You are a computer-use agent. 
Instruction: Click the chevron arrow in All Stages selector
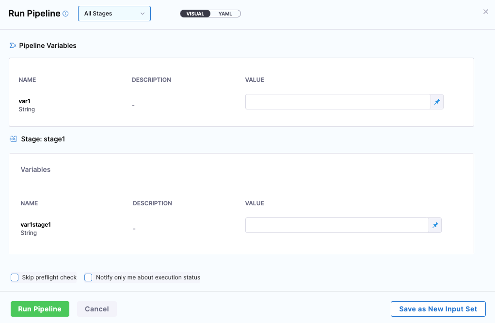pyautogui.click(x=143, y=14)
